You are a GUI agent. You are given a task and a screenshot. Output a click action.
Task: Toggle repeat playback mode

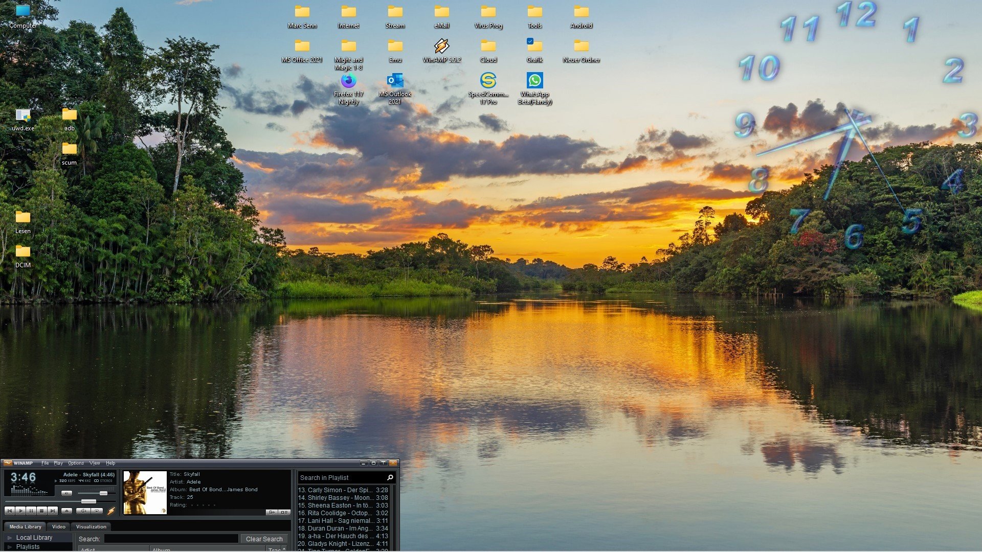97,511
